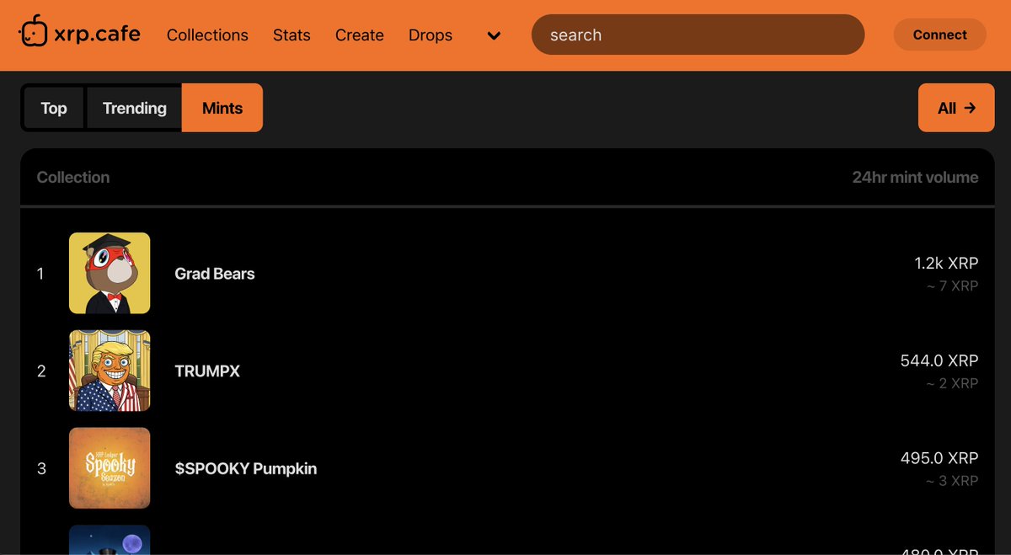The width and height of the screenshot is (1011, 555).
Task: Click the 24hr mint volume header
Action: pos(915,178)
